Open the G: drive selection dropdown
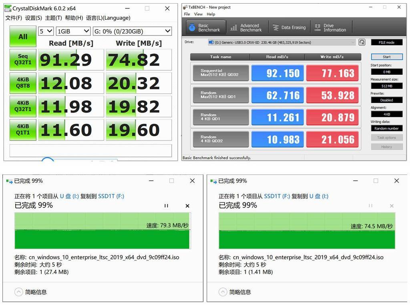This screenshot has height=305, width=410. click(132, 31)
